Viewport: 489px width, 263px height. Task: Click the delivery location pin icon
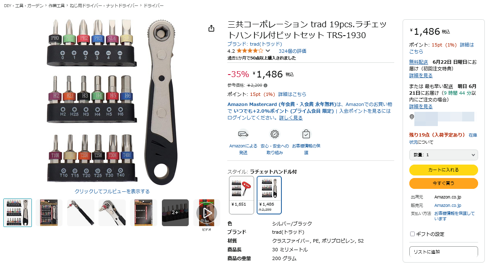point(412,117)
